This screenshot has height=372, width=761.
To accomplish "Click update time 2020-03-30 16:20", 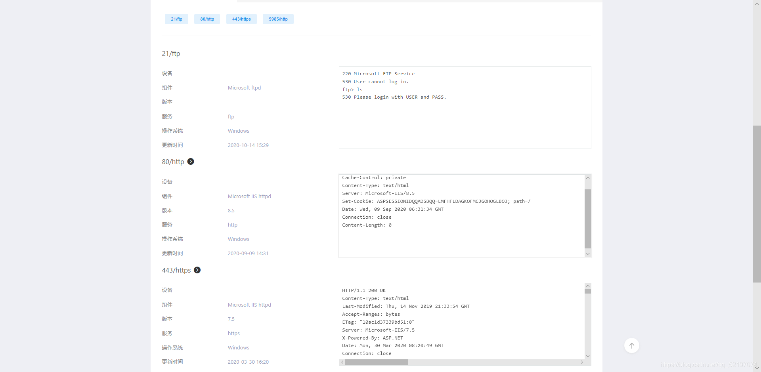I will pyautogui.click(x=248, y=362).
